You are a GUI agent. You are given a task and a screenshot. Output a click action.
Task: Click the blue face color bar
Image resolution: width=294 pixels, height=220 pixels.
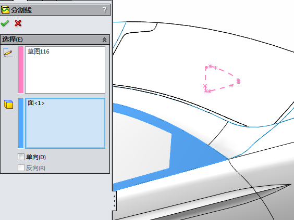point(21,123)
